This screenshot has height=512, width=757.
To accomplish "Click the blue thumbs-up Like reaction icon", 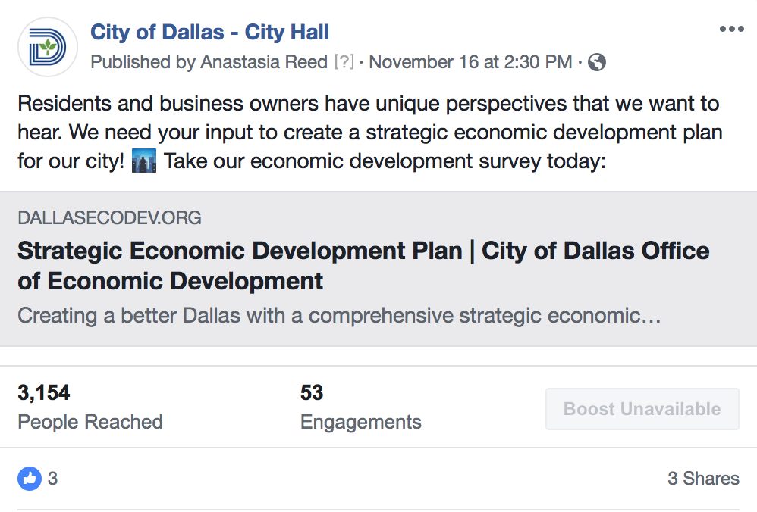I will coord(30,478).
